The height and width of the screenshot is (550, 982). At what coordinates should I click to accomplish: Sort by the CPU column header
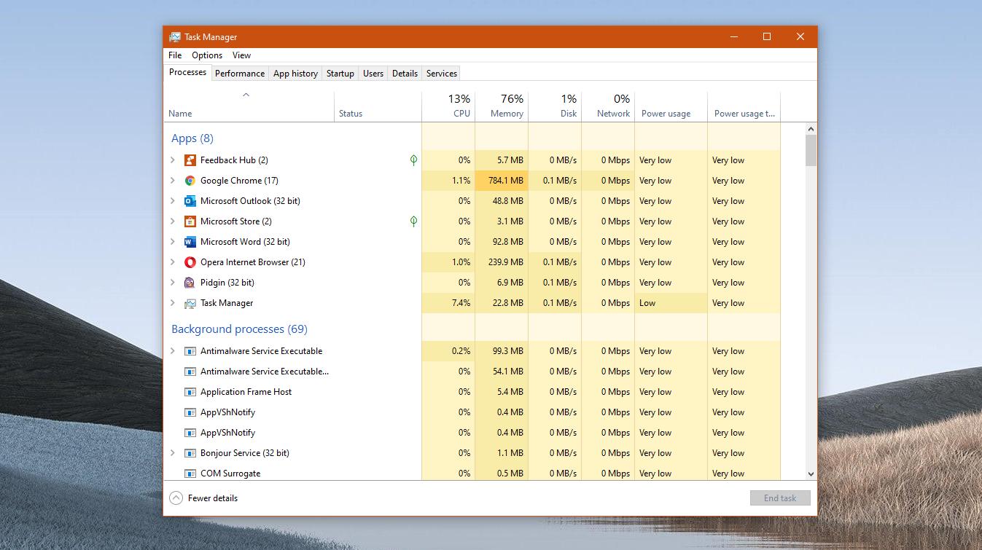448,106
